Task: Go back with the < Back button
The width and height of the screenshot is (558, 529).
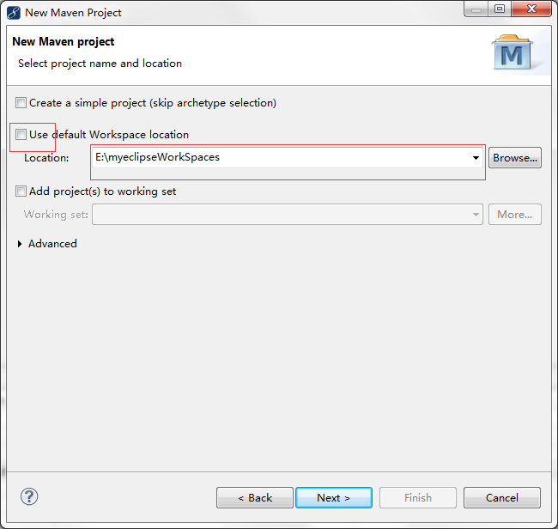Action: tap(255, 498)
